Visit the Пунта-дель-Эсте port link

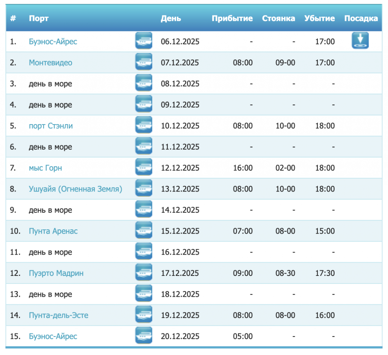(x=58, y=315)
